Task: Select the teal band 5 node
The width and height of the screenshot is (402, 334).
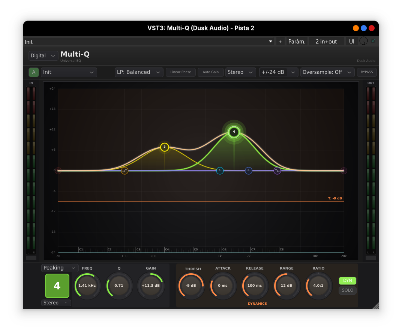Action: (x=220, y=171)
